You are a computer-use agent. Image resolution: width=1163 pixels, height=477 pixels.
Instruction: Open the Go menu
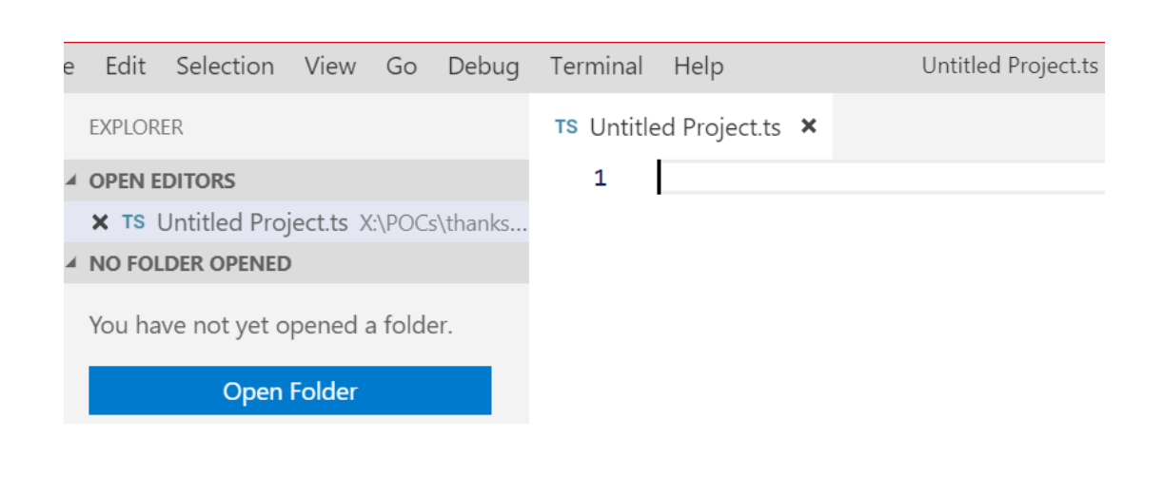[402, 67]
